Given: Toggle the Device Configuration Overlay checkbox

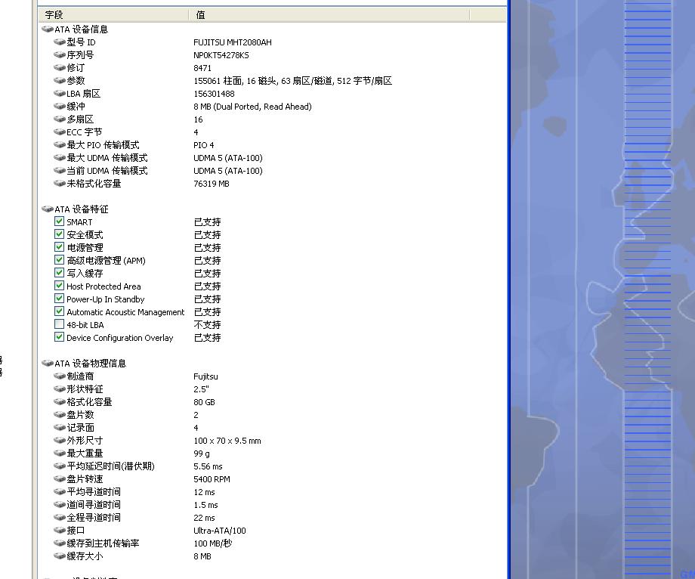Looking at the screenshot, I should coord(60,337).
